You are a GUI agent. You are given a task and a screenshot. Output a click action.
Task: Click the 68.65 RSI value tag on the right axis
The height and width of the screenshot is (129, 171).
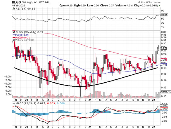click(x=164, y=15)
